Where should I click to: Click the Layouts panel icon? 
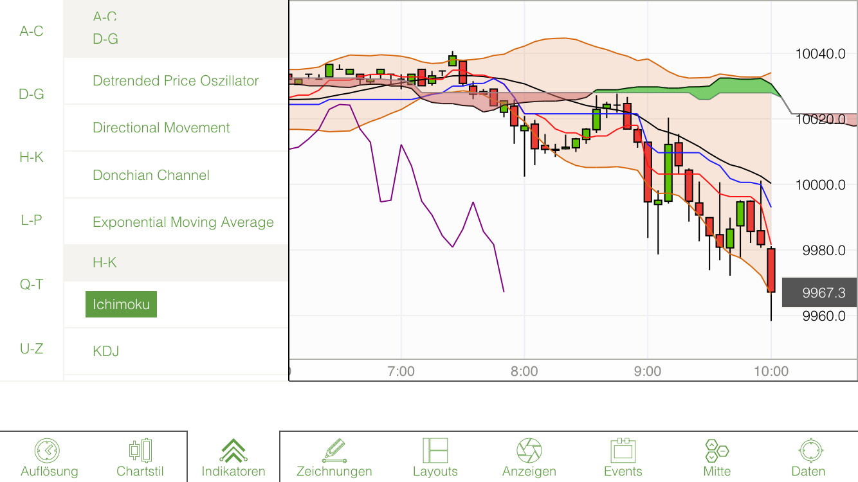[435, 450]
